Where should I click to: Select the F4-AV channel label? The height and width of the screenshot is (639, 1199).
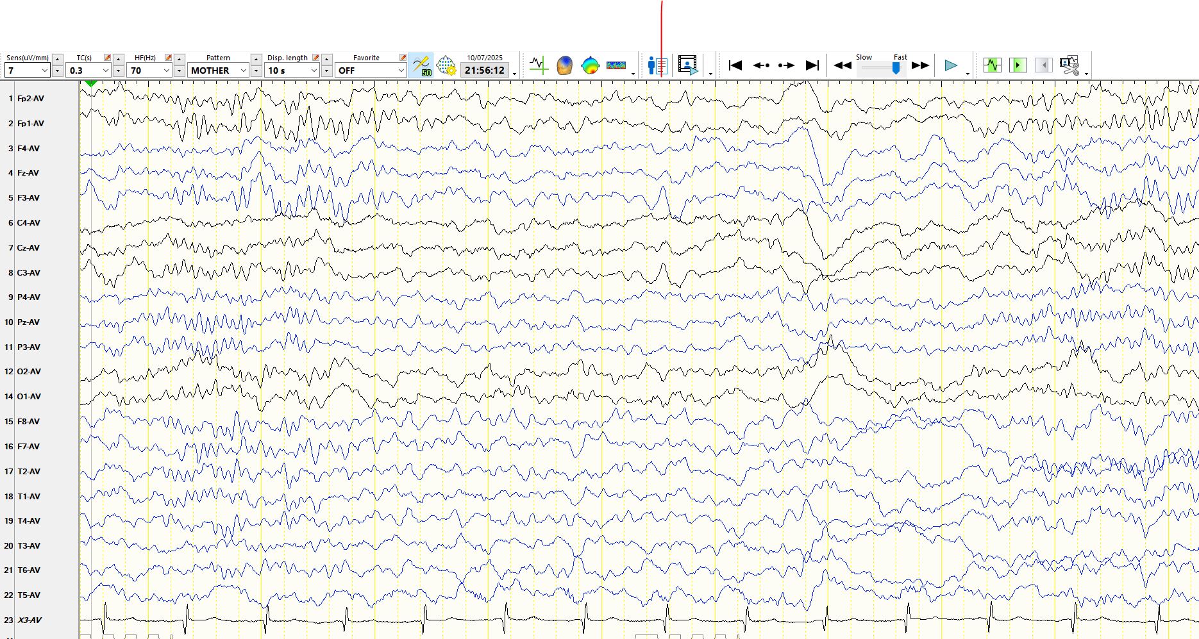point(28,149)
